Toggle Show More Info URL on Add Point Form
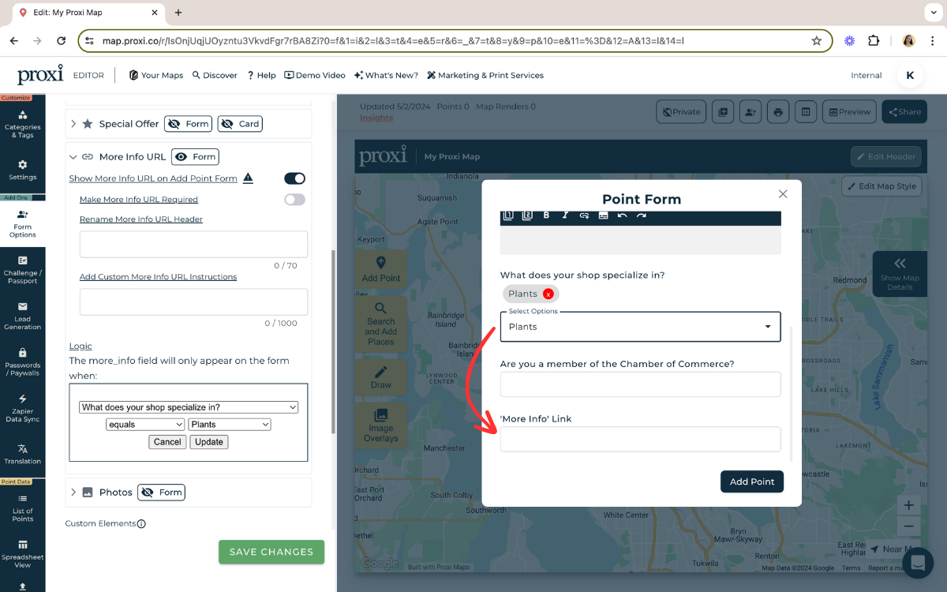The width and height of the screenshot is (947, 592). [x=294, y=178]
